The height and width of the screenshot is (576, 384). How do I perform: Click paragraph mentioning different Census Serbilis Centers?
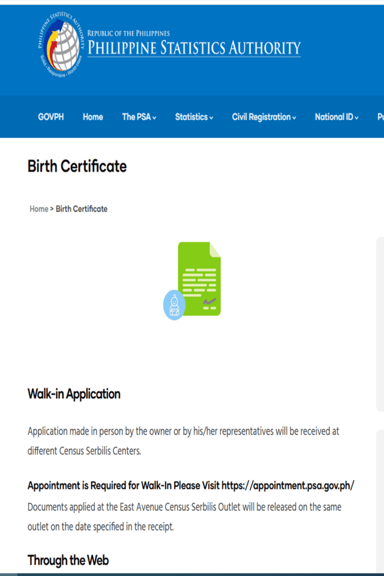click(183, 441)
